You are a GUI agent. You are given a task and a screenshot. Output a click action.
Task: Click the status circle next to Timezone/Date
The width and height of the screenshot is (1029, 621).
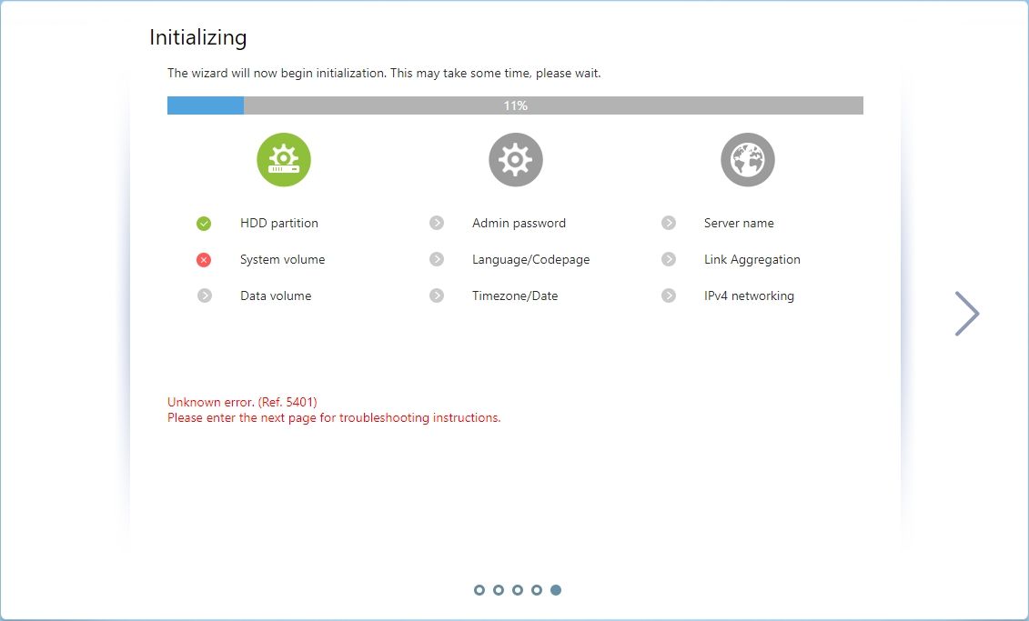coord(437,295)
